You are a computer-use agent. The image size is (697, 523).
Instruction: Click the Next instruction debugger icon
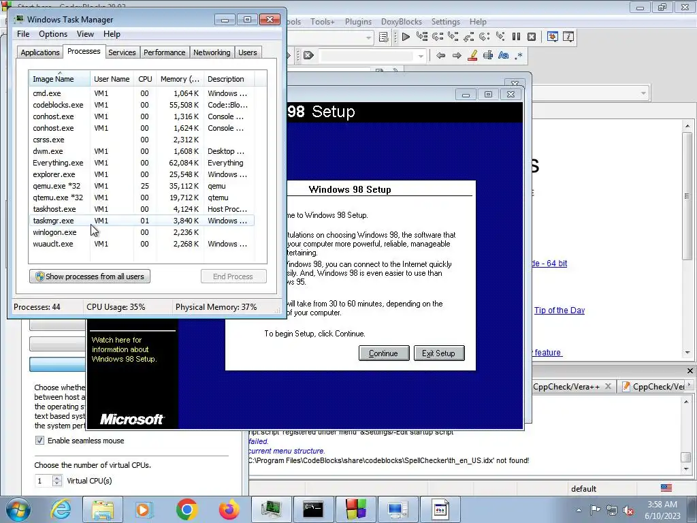pyautogui.click(x=484, y=37)
